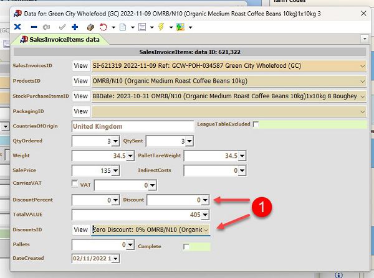Click the red circular refresh icon
374x278 pixels.
coord(103,27)
